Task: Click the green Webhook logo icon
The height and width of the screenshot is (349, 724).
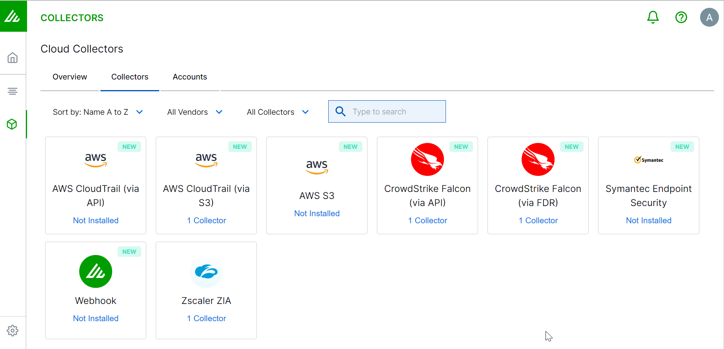Action: (x=96, y=271)
